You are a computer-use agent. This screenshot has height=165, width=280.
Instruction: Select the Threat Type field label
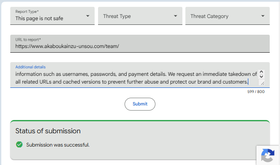(x=117, y=16)
